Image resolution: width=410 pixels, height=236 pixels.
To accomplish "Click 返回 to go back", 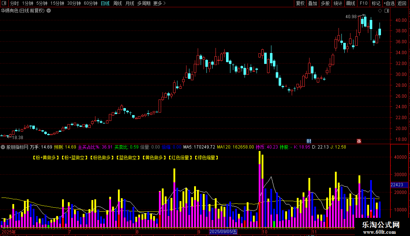I will [402, 3].
